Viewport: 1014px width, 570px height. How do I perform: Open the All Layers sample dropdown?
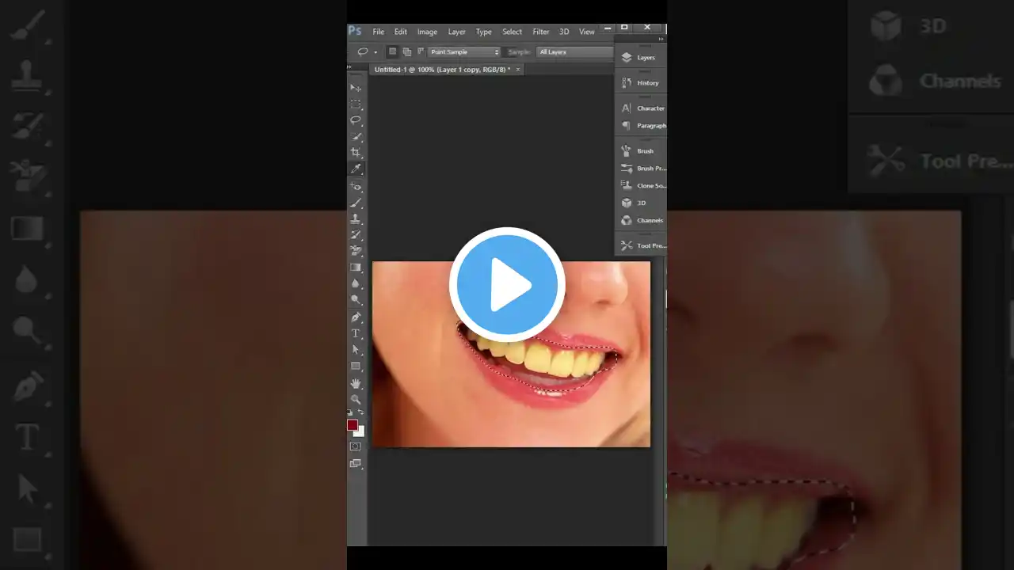(576, 51)
